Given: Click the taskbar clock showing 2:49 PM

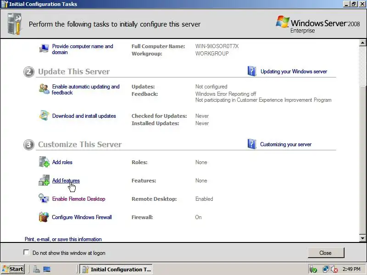Looking at the screenshot, I should [351, 269].
